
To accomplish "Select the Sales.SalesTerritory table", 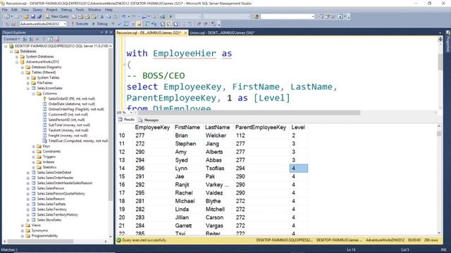I will pos(51,209).
